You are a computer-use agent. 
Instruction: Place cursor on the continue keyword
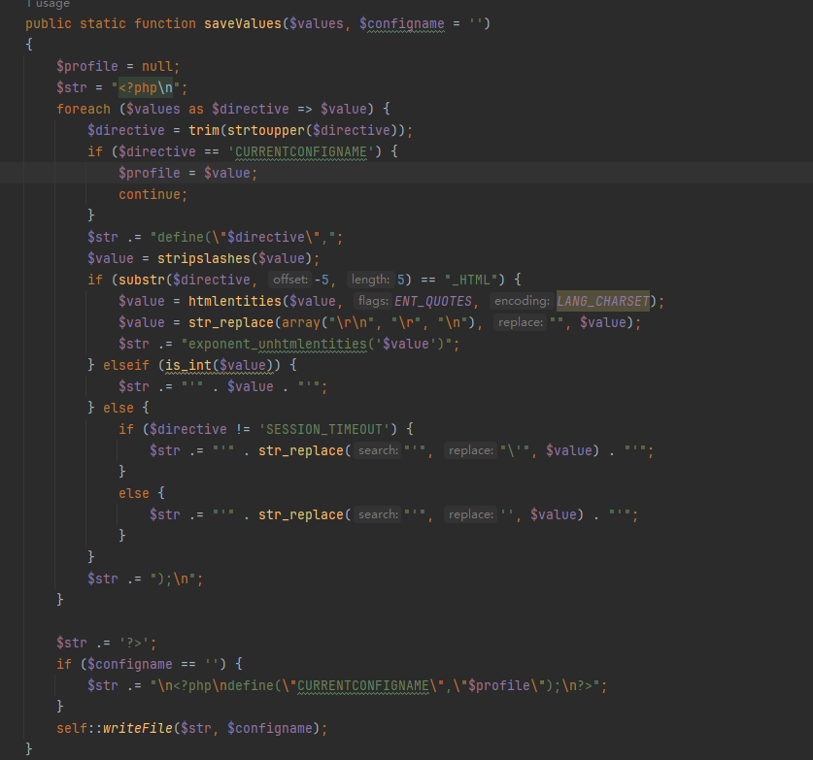coord(150,194)
